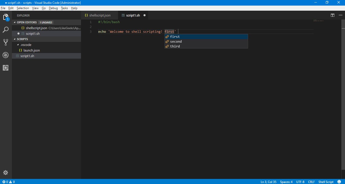Viewport: 345px width, 184px height.
Task: Click the unsaved dot on script1.sh tab
Action: [145, 15]
